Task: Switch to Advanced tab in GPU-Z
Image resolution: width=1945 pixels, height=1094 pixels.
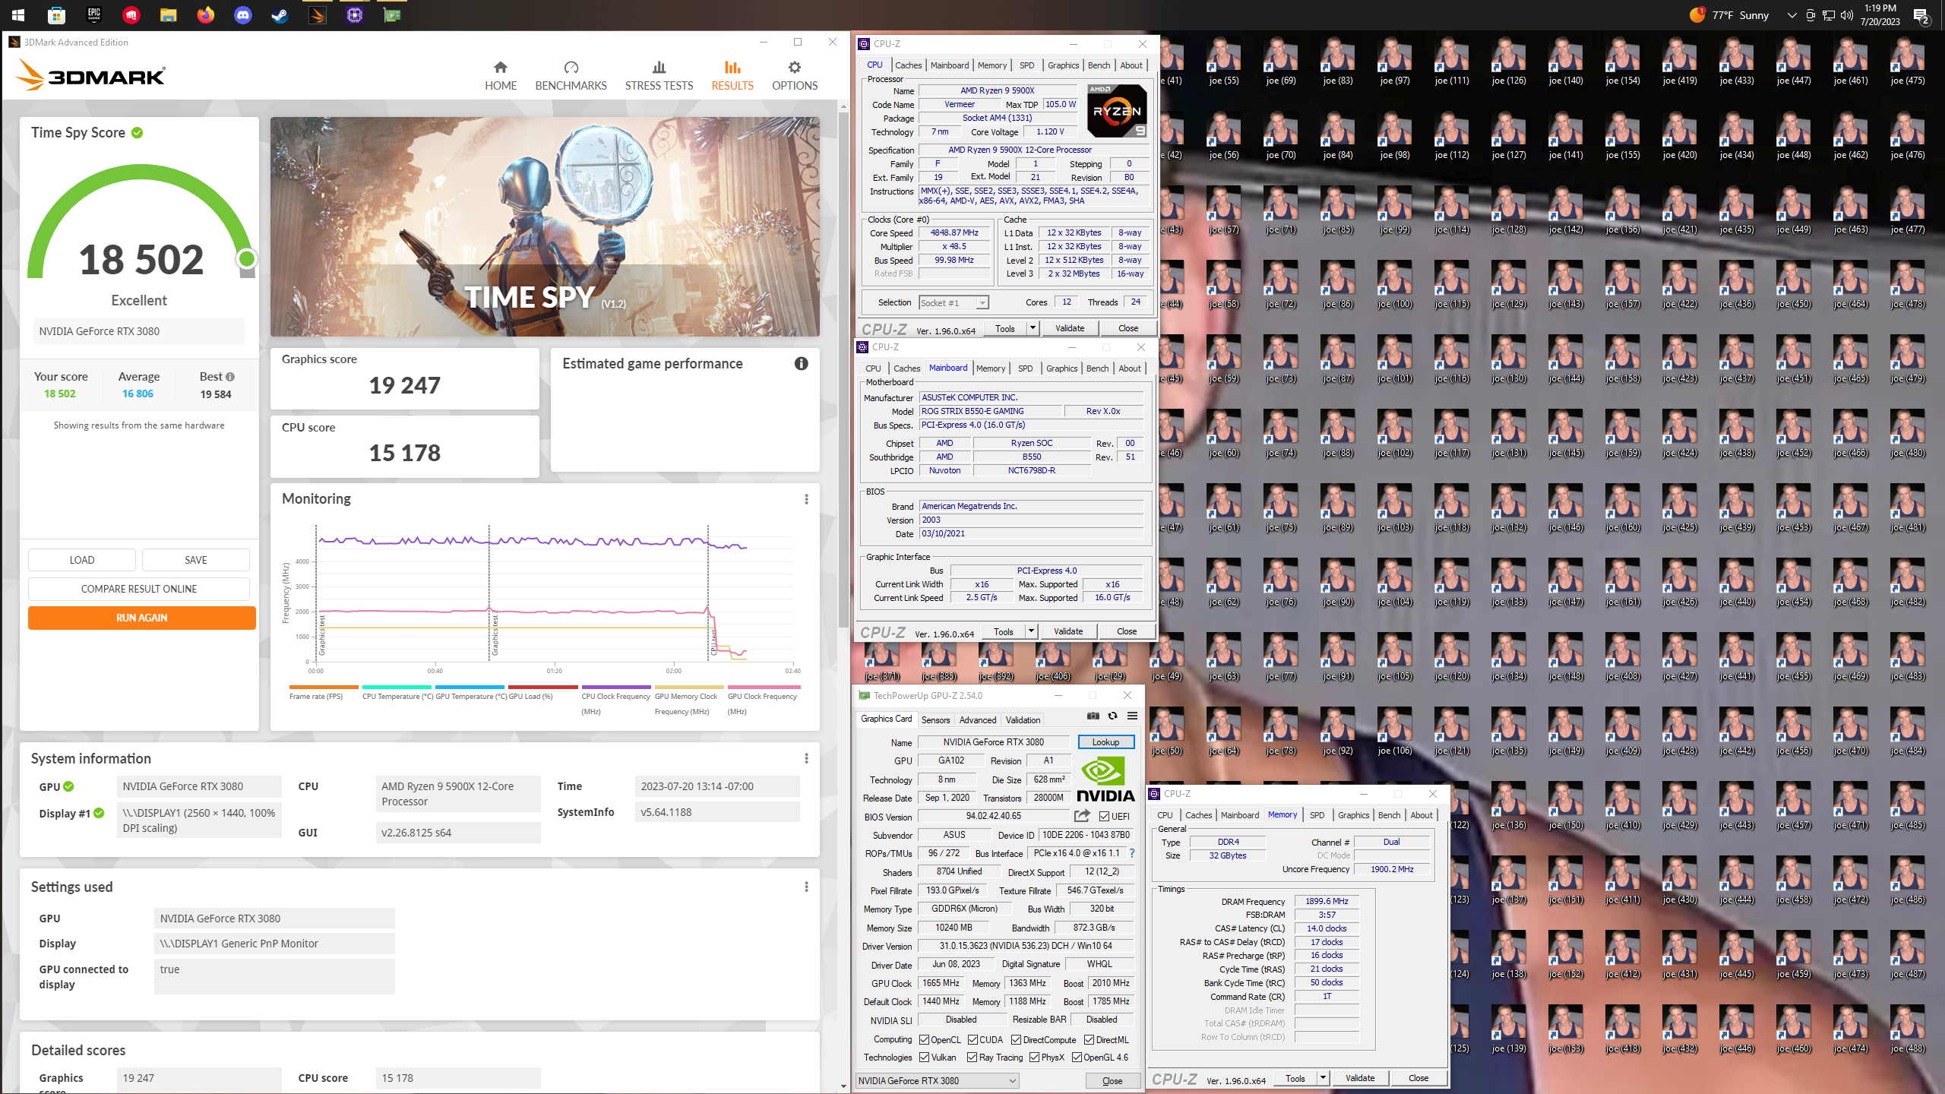Action: point(978,720)
